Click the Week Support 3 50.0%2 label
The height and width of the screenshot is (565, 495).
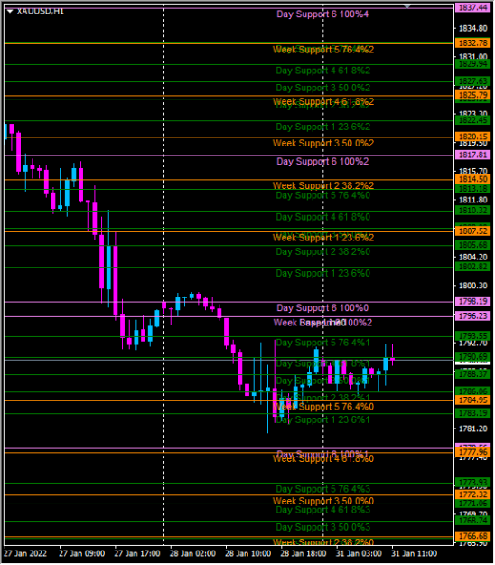(323, 143)
